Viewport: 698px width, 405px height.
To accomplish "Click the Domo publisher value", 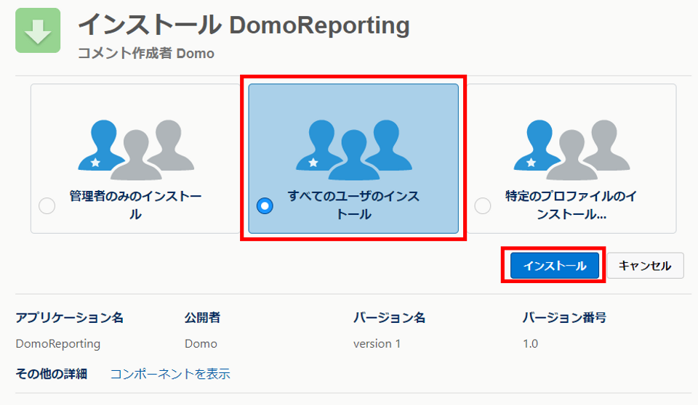I will point(201,343).
